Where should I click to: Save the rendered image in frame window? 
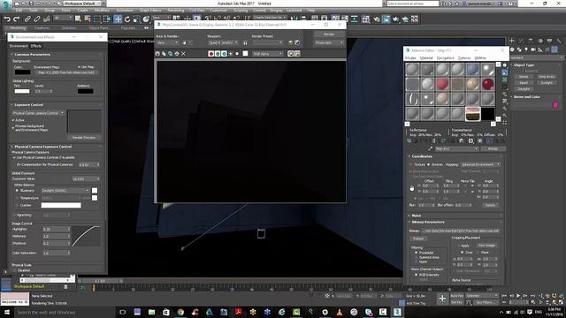pos(157,53)
